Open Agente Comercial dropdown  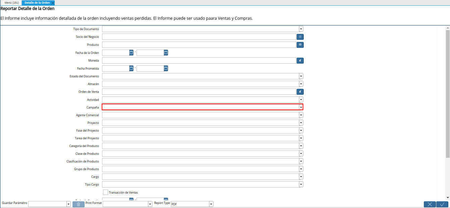pos(301,115)
